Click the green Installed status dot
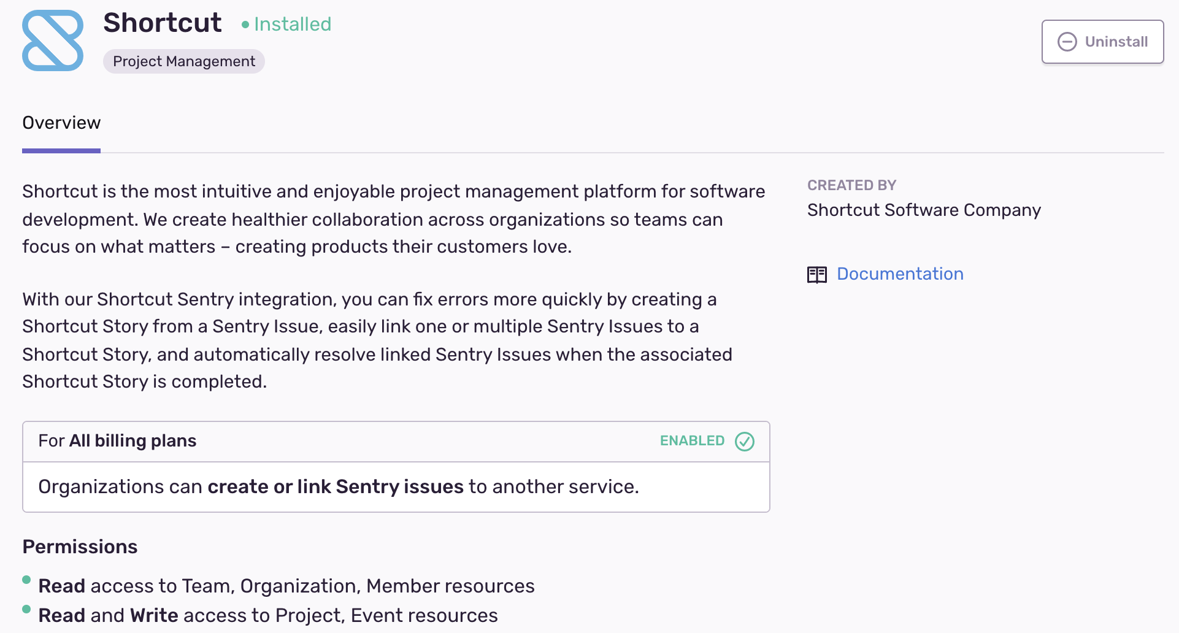This screenshot has width=1179, height=633. [x=245, y=25]
